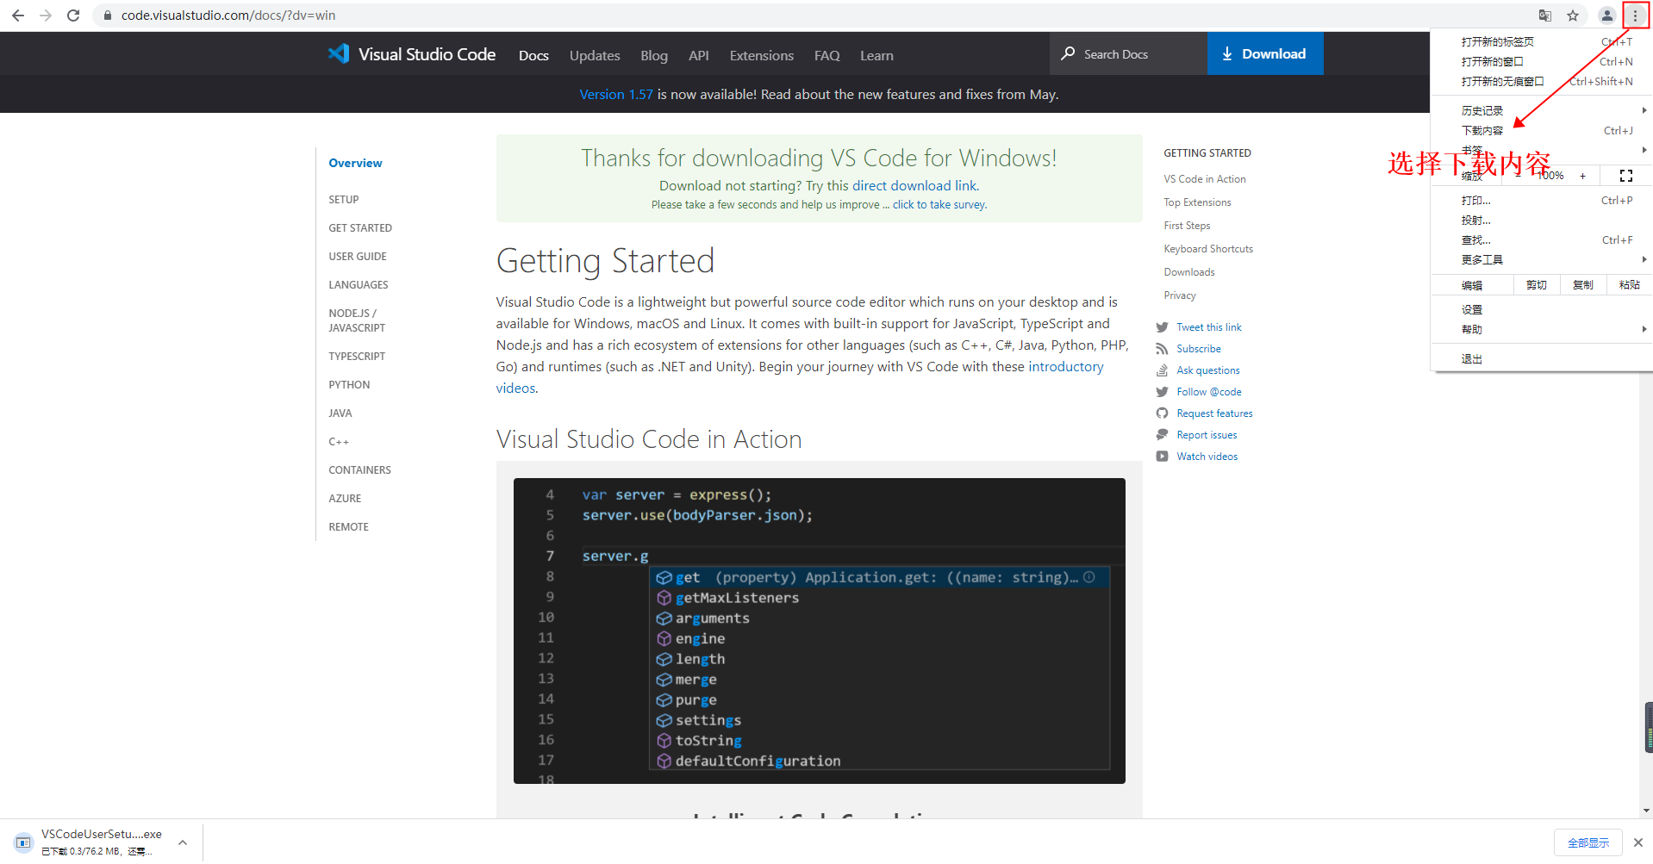Click the zoom in plus in Chrome menu
Image resolution: width=1653 pixels, height=864 pixels.
(1582, 176)
